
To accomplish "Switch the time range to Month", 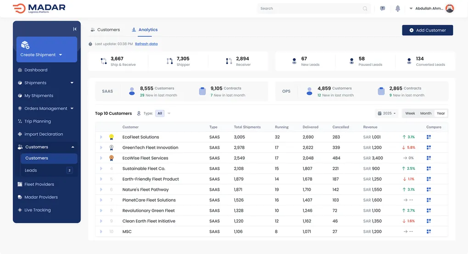I will pyautogui.click(x=426, y=113).
